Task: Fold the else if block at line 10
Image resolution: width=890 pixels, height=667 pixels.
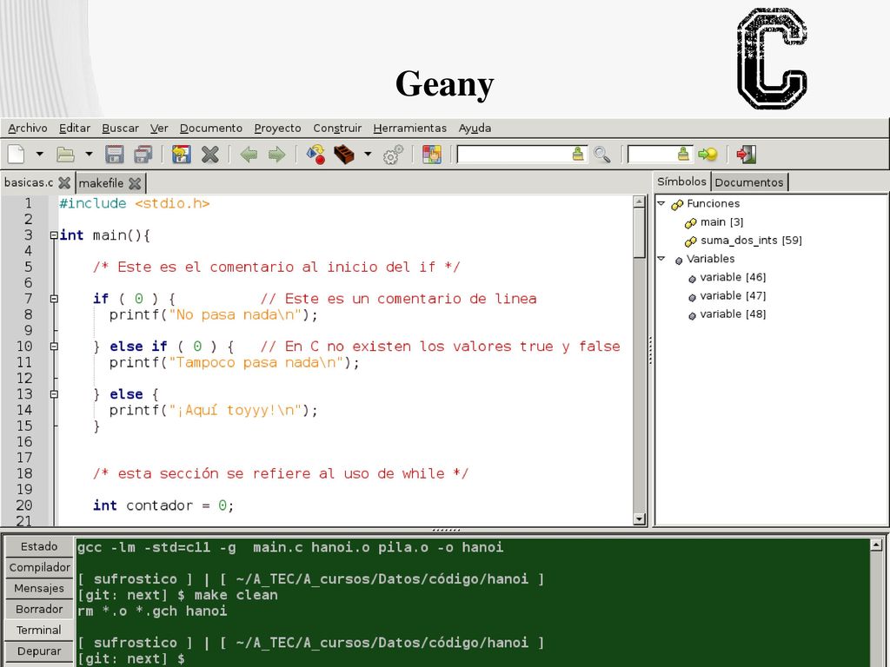Action: [x=53, y=346]
